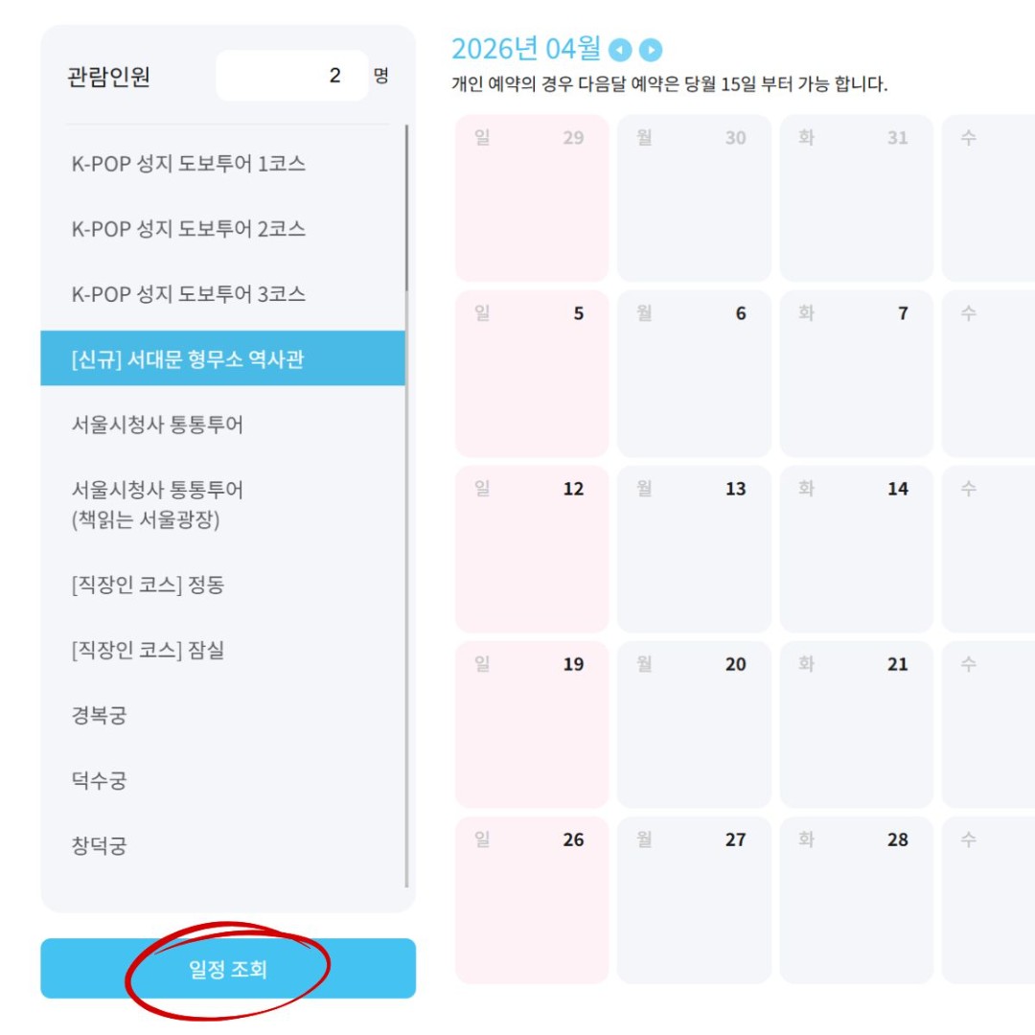Select K-POP 성지 도보투어 1코스
Screen dimensions: 1035x1035
coord(222,164)
